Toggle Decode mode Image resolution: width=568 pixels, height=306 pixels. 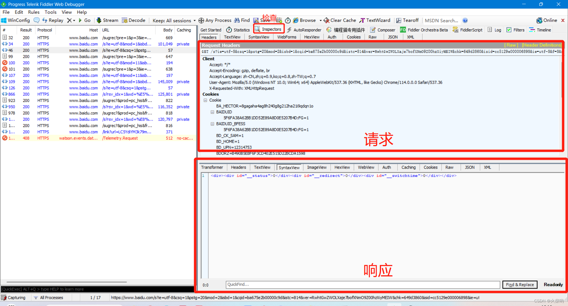[133, 20]
